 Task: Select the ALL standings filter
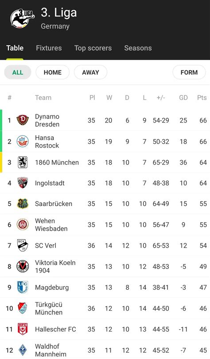pos(18,72)
